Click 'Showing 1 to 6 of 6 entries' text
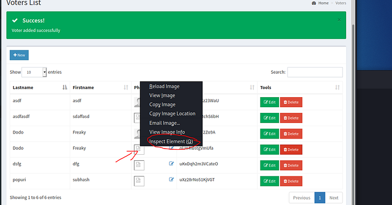This screenshot has height=205, width=392. [x=35, y=198]
